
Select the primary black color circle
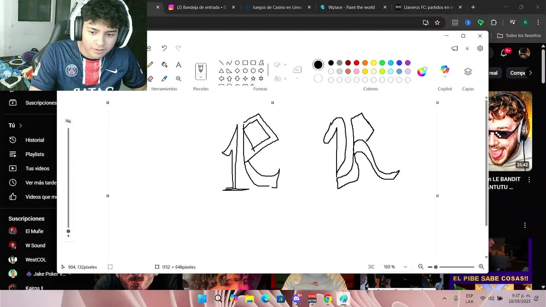click(318, 65)
